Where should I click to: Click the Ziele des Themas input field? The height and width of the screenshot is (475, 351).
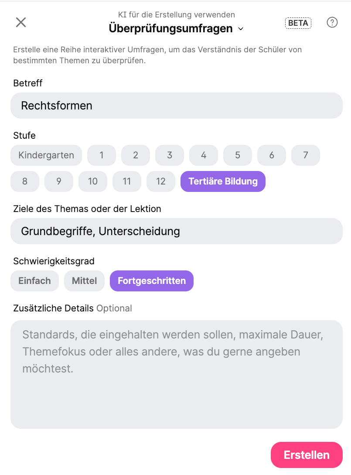click(176, 231)
